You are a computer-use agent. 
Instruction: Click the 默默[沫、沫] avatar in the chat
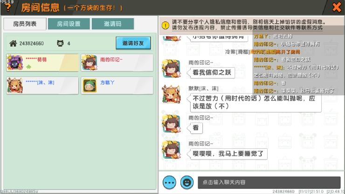(172, 94)
